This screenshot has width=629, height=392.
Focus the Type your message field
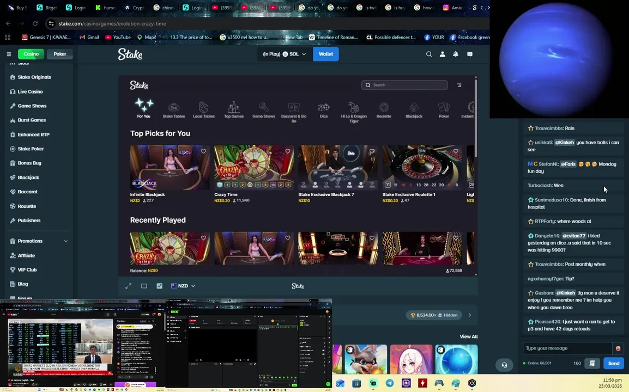[x=567, y=348]
